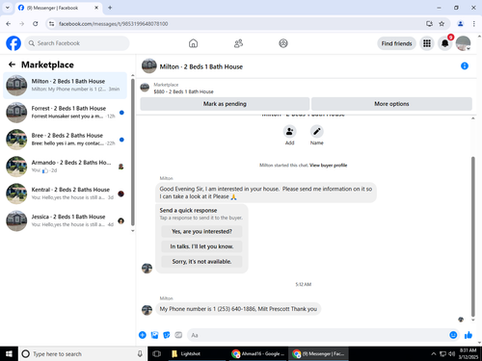Screen dimensions: 482x361
Task: Choose a sticker icon in composer
Action: [x=167, y=335]
